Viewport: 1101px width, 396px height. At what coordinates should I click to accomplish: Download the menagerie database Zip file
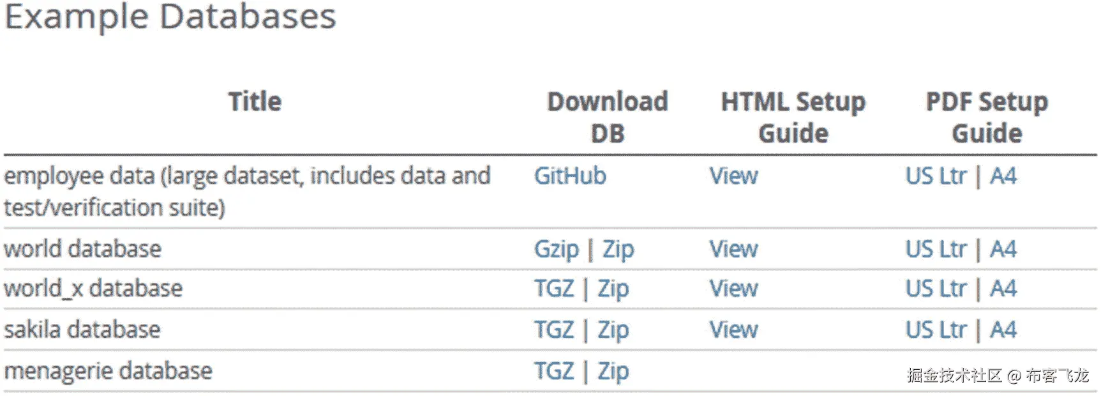pos(613,371)
